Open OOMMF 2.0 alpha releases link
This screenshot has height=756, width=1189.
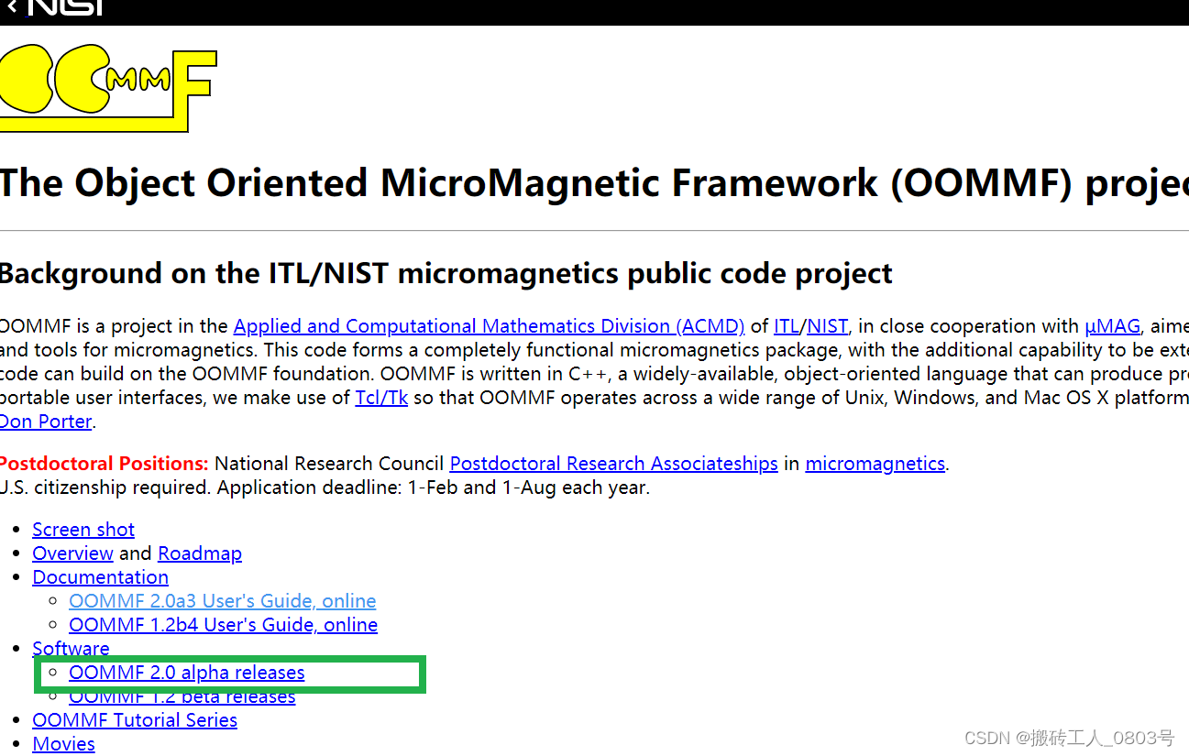186,673
